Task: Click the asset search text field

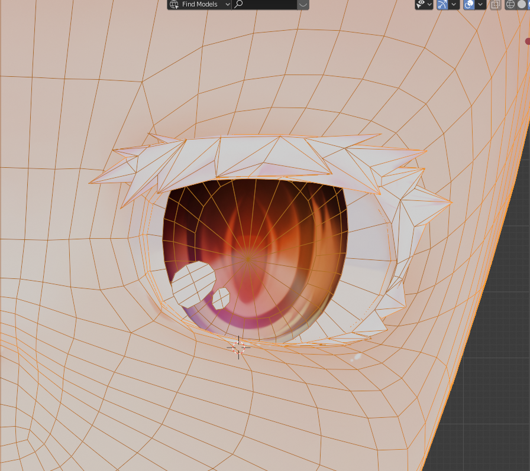Action: pyautogui.click(x=264, y=4)
